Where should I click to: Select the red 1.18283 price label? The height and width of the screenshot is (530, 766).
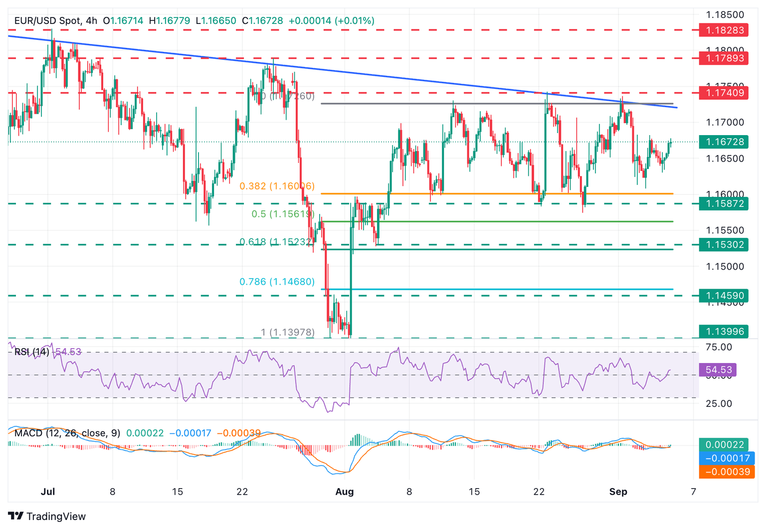click(x=724, y=30)
